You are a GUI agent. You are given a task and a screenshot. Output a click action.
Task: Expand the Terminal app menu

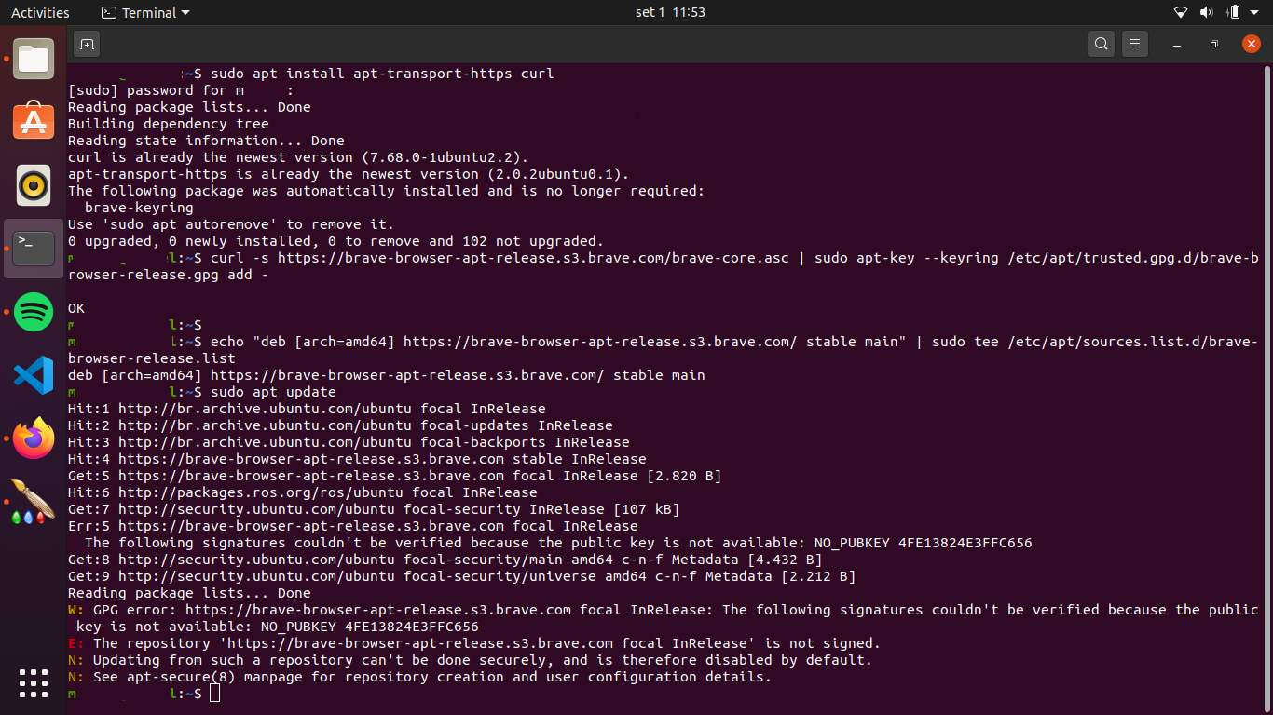tap(145, 12)
